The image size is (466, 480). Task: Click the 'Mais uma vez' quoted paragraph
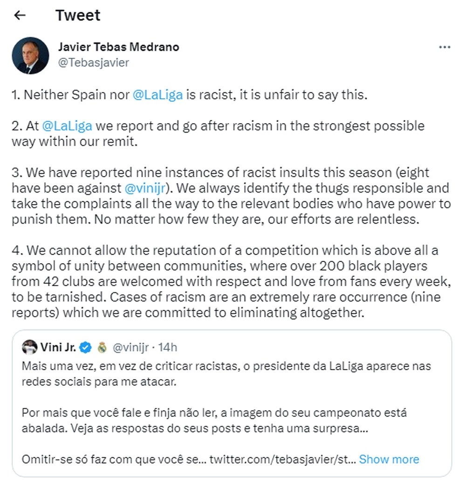226,373
